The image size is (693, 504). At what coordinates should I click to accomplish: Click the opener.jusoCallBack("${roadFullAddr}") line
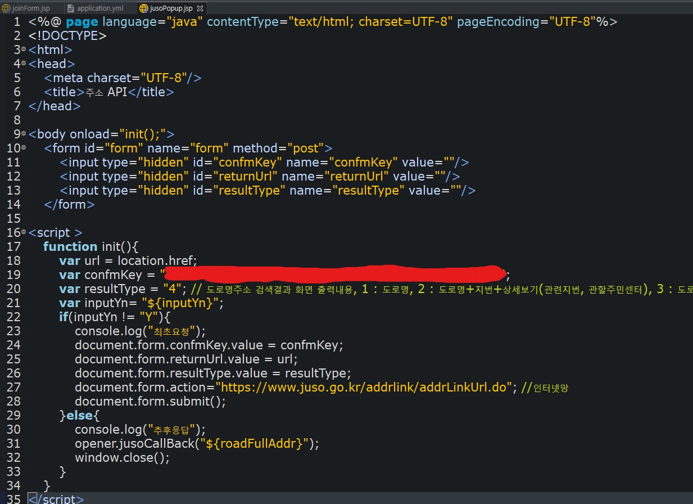point(197,443)
